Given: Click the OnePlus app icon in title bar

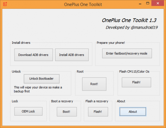Looking at the screenshot, I should [5, 4].
